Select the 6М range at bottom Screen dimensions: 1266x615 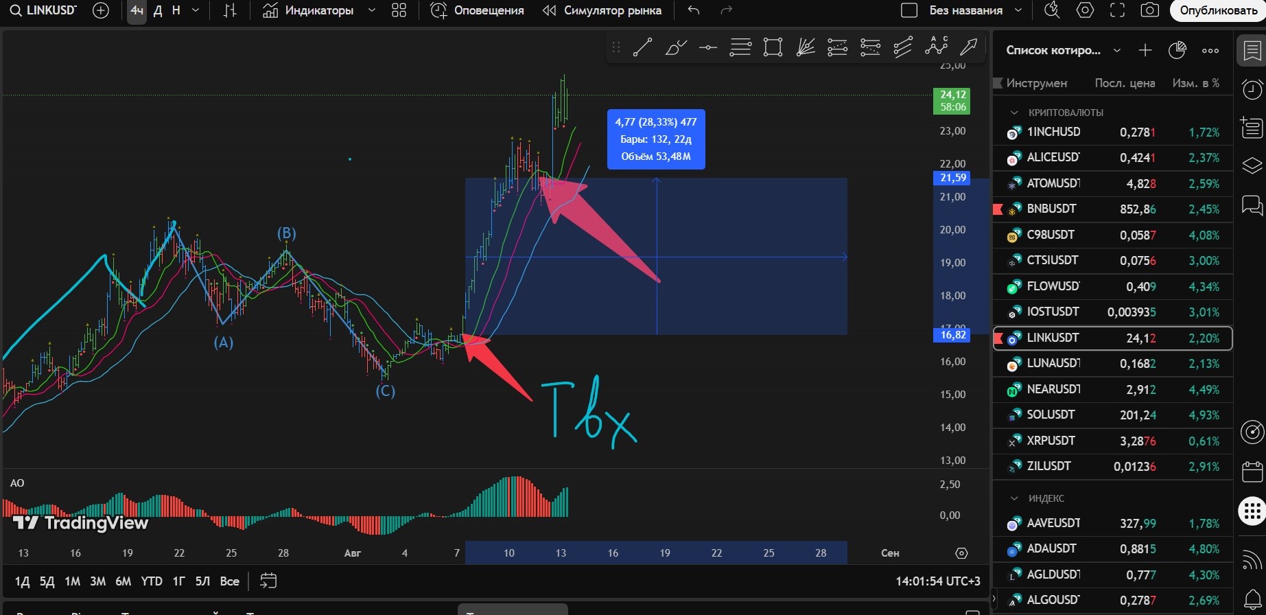pos(123,581)
